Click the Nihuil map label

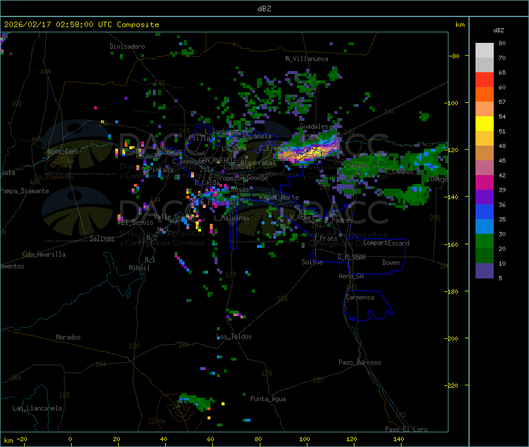139,268
